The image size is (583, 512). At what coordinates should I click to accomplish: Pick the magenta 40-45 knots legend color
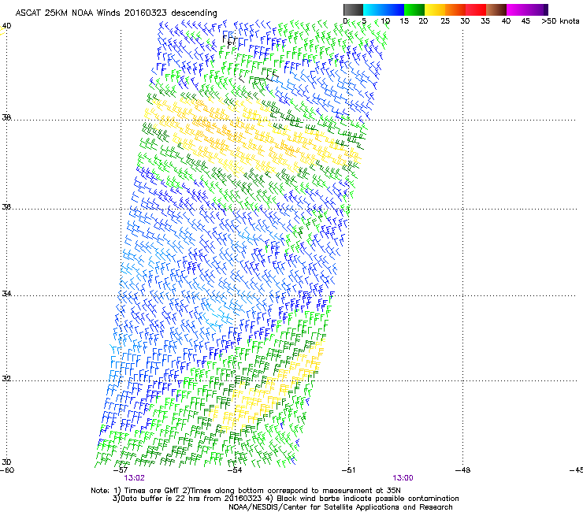pos(517,9)
